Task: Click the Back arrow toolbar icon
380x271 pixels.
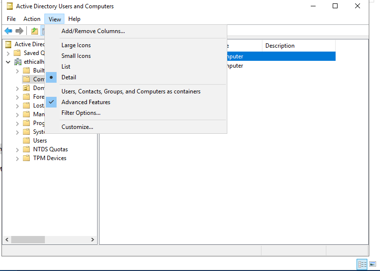Action: 8,31
